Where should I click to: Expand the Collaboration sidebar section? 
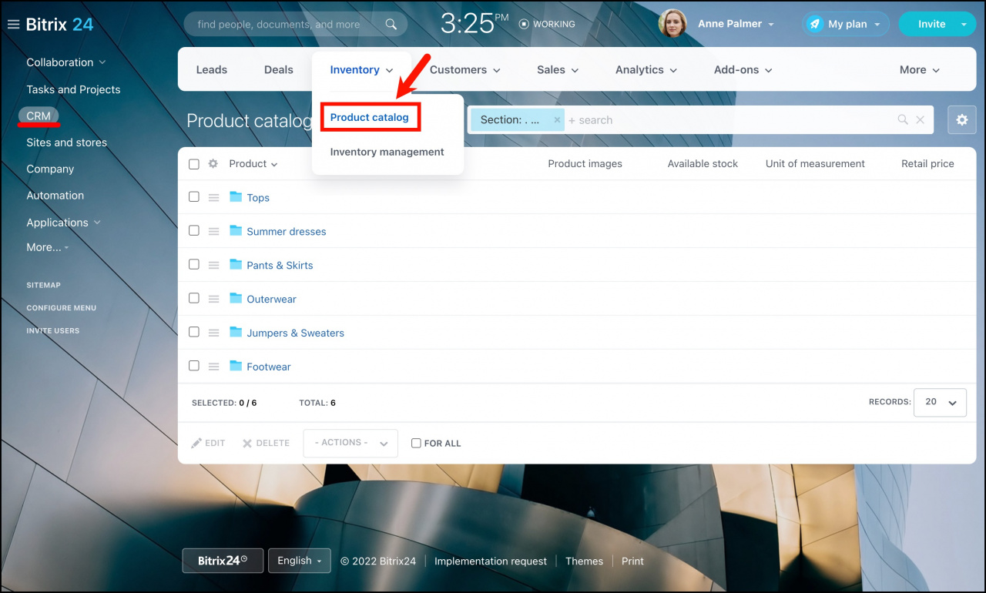66,62
